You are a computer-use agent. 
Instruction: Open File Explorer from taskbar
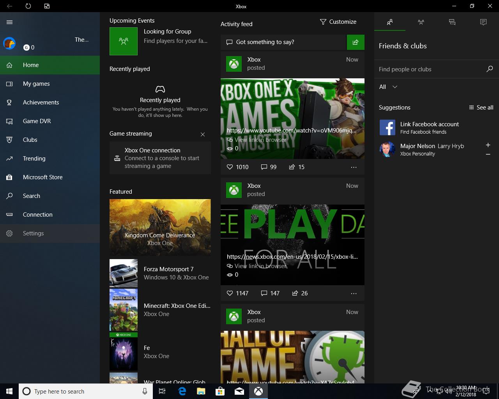click(x=201, y=391)
